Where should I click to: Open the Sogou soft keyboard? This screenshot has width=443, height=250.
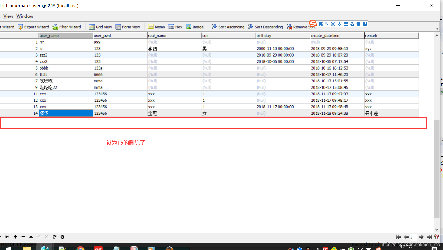346,24
